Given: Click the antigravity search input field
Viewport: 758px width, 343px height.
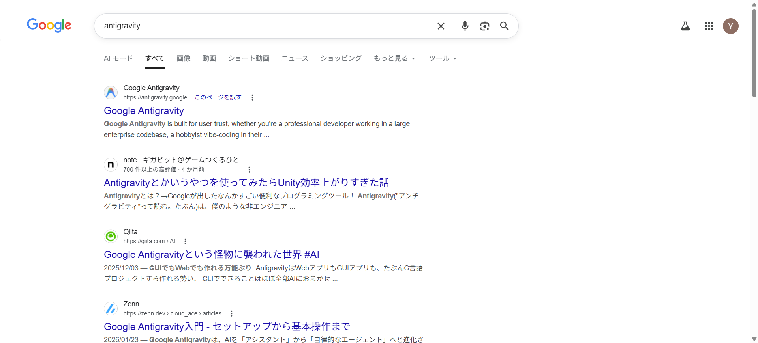Looking at the screenshot, I should (265, 26).
